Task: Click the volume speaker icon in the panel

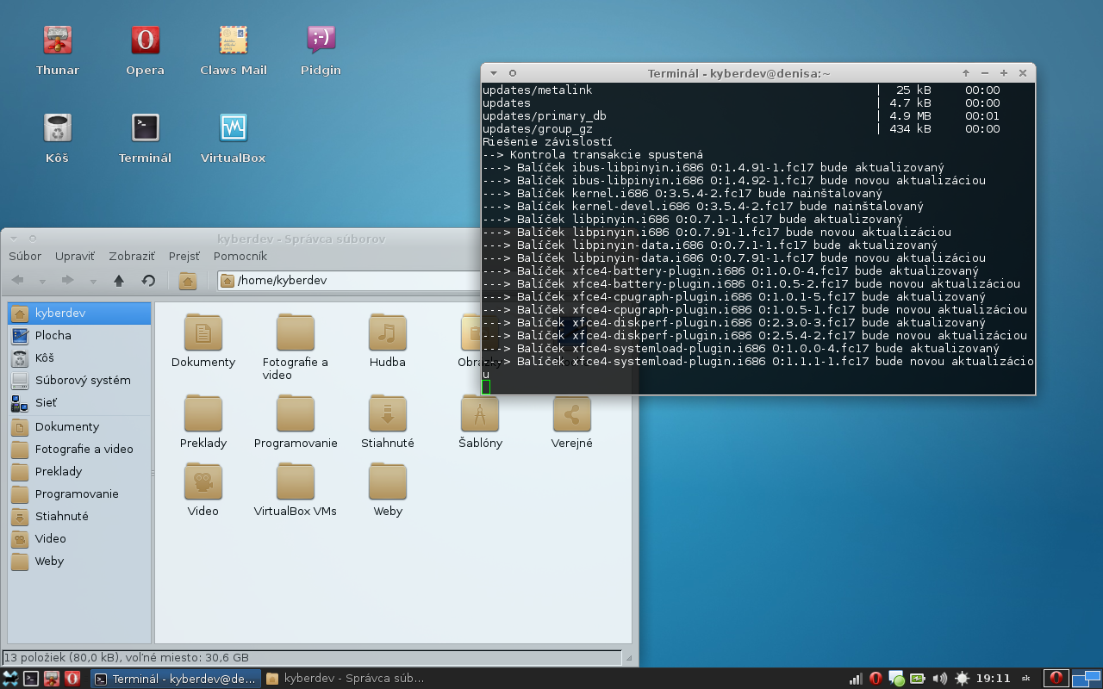Action: 939,679
